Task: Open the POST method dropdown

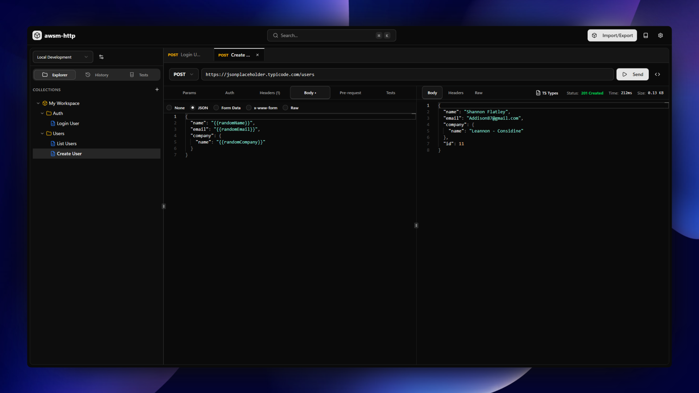Action: click(183, 74)
